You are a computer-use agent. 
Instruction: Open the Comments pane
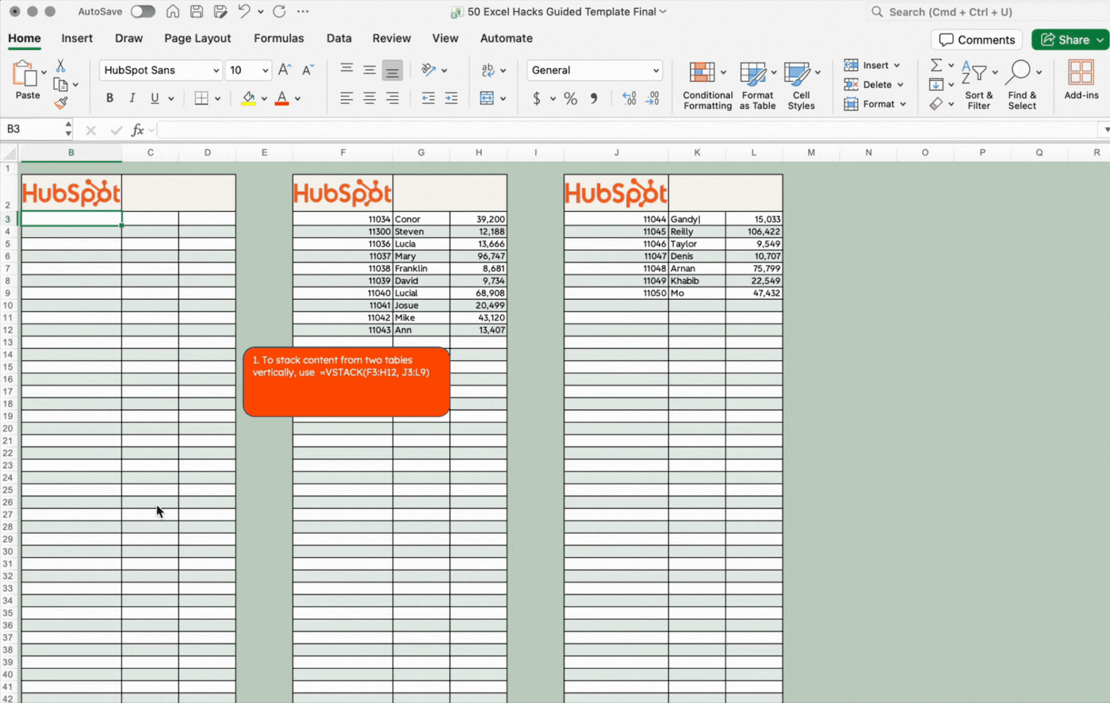[x=976, y=40]
